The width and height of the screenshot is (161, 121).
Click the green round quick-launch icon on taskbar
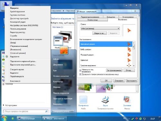click(13, 119)
